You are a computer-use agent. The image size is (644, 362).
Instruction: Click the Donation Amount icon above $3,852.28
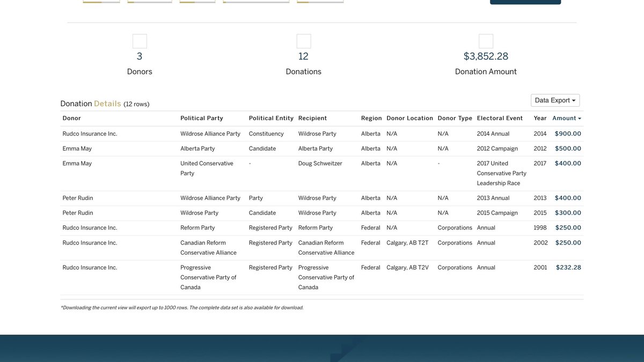pyautogui.click(x=486, y=40)
